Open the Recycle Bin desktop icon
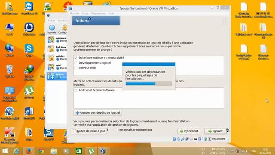Viewport: 275px width, 155px height. [x=9, y=71]
